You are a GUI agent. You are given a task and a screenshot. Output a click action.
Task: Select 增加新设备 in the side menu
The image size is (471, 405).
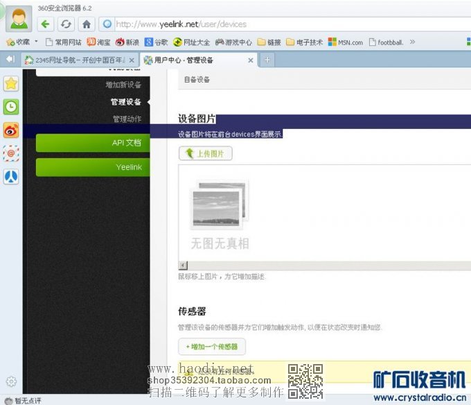123,85
